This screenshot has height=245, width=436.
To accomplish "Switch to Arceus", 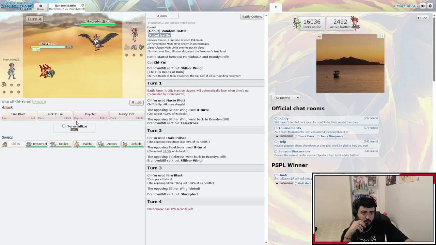I will click(108, 144).
